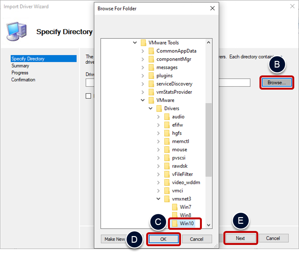Click the CommonAppData folder icon

pyautogui.click(x=151, y=51)
